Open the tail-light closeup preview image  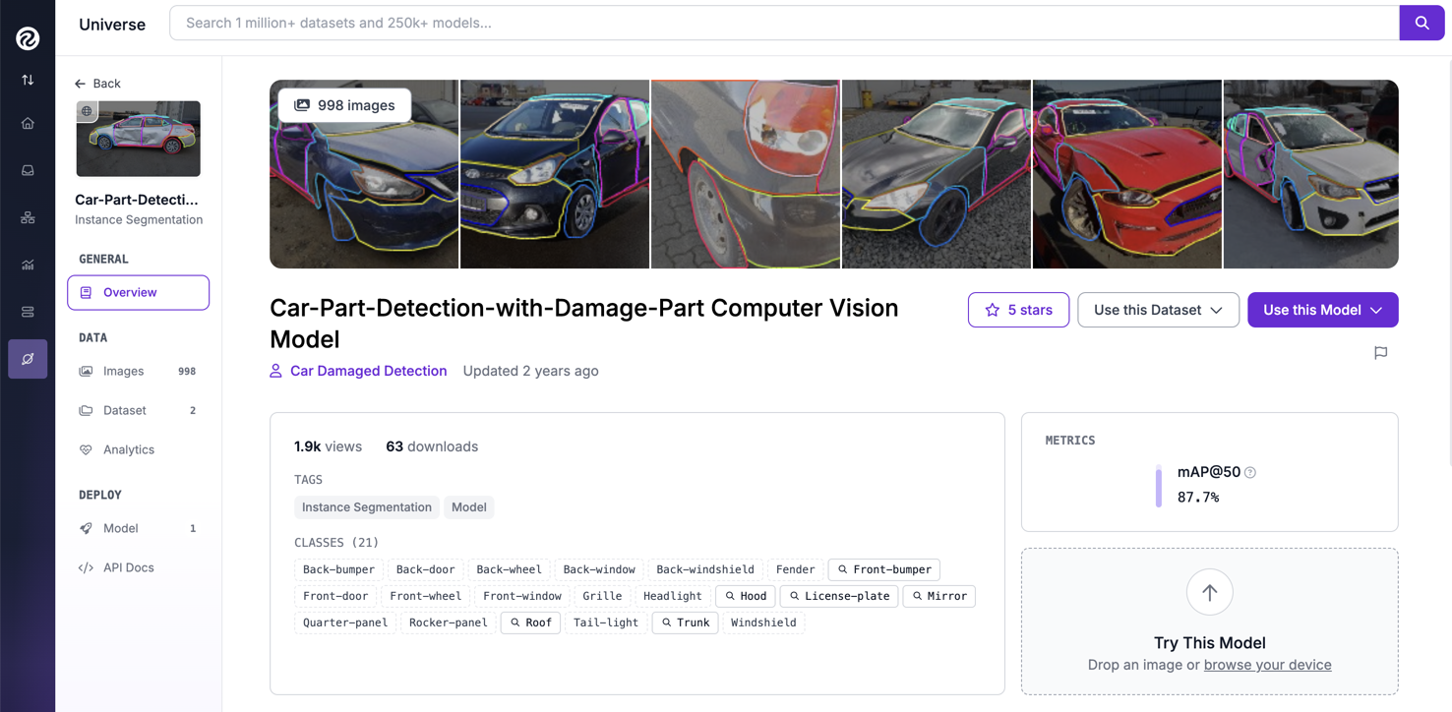[x=746, y=174]
